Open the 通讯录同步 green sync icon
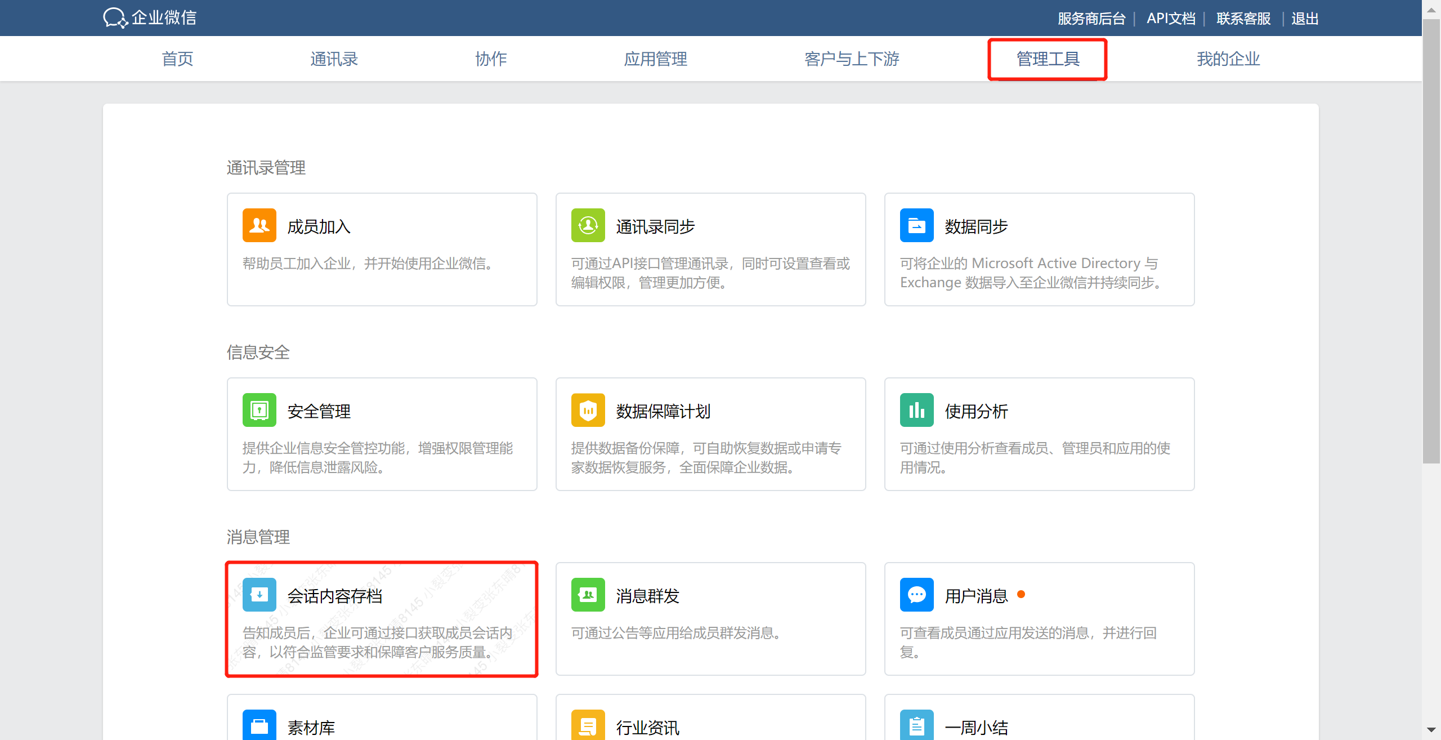Image resolution: width=1441 pixels, height=740 pixels. click(588, 225)
